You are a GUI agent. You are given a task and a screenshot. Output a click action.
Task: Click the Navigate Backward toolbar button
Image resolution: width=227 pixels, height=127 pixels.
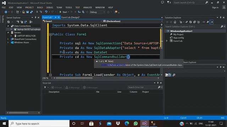[6, 12]
